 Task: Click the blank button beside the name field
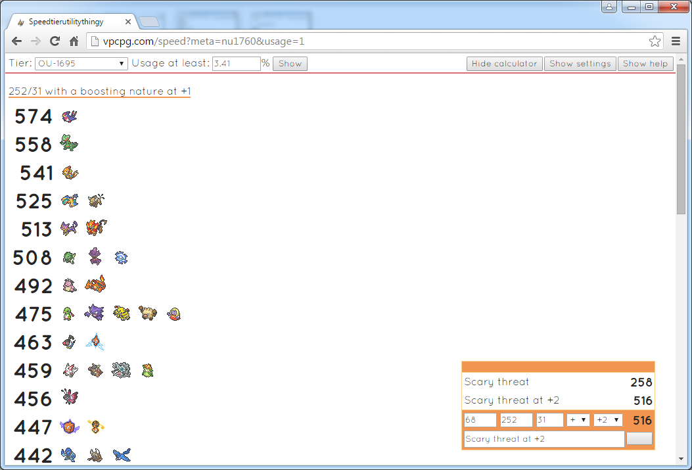click(639, 438)
